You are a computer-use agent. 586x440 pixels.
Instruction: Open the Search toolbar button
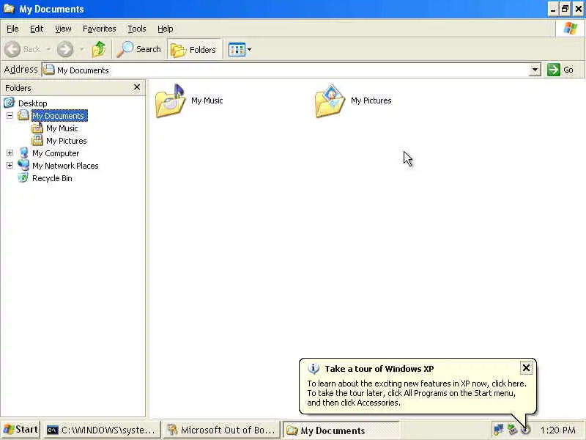click(138, 49)
